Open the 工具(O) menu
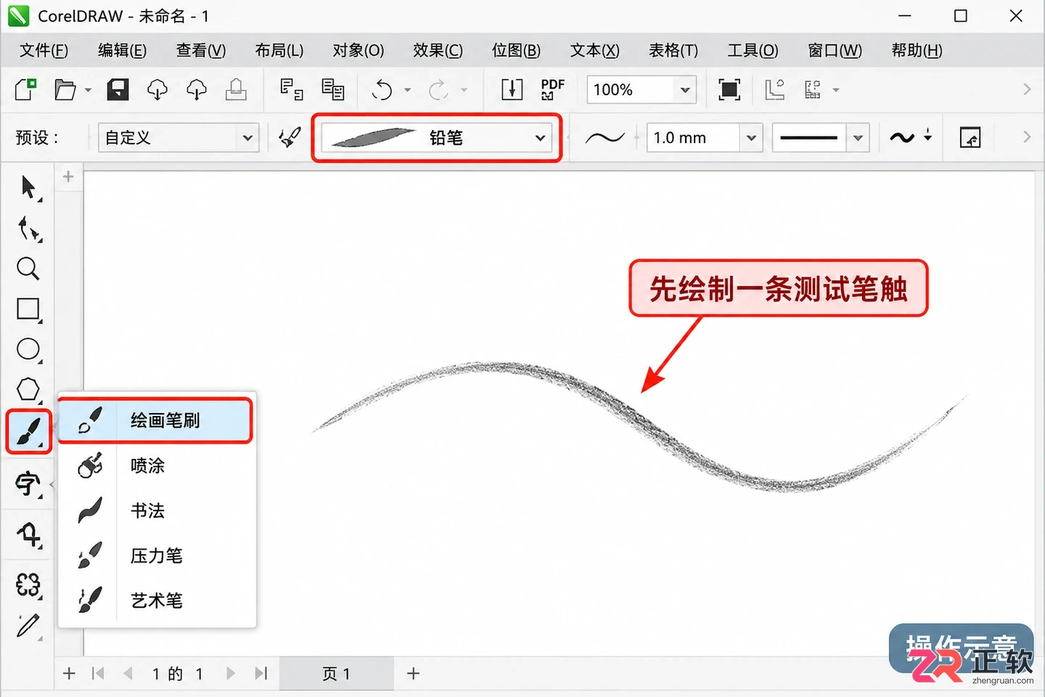The image size is (1045, 697). (x=753, y=50)
